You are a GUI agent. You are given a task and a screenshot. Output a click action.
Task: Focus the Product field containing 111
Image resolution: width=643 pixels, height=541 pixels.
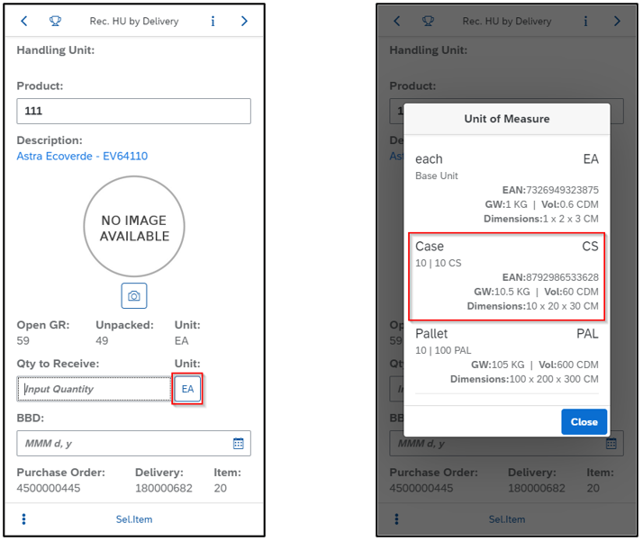pos(133,111)
